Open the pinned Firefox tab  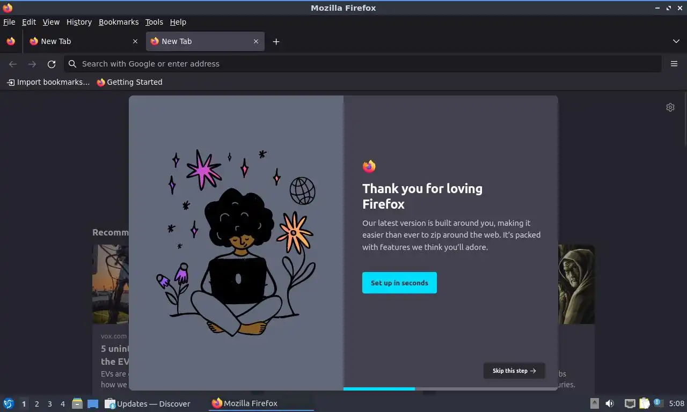point(11,41)
